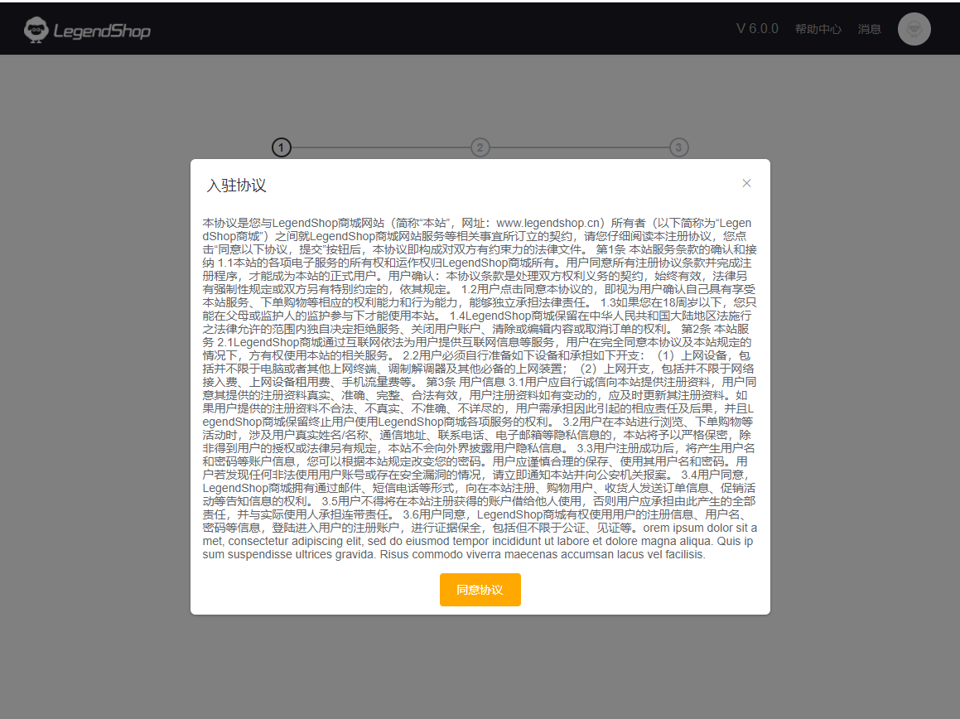Click the 入驻协议 dialog title

[x=236, y=186]
